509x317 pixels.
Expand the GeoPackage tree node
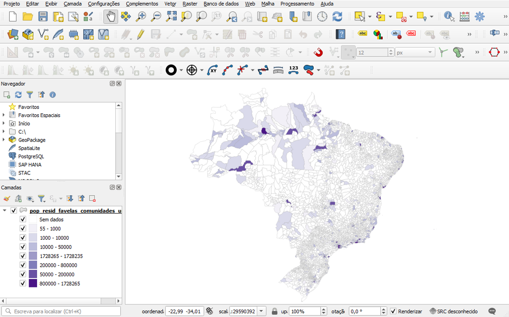pyautogui.click(x=4, y=140)
